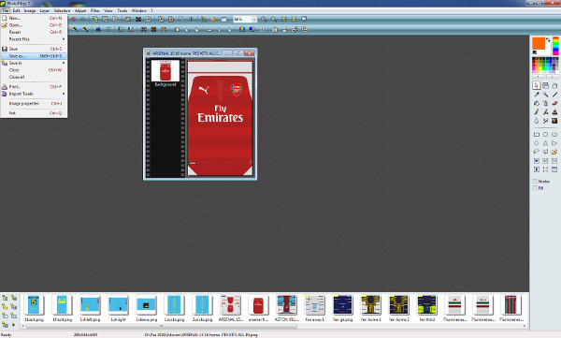Screen dimensions: 561x338
Task: Click the explorer scroll right arrow
Action: click(x=525, y=326)
